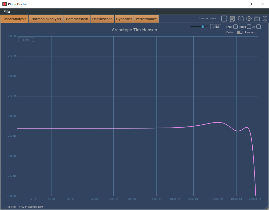This screenshot has height=210, width=269.
Task: Enable the Phase checkbox
Action: tap(249, 27)
